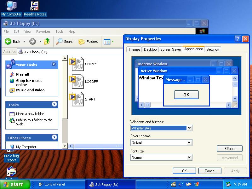The image size is (252, 189).
Task: Click the preview Message box OK button
Action: (186, 95)
